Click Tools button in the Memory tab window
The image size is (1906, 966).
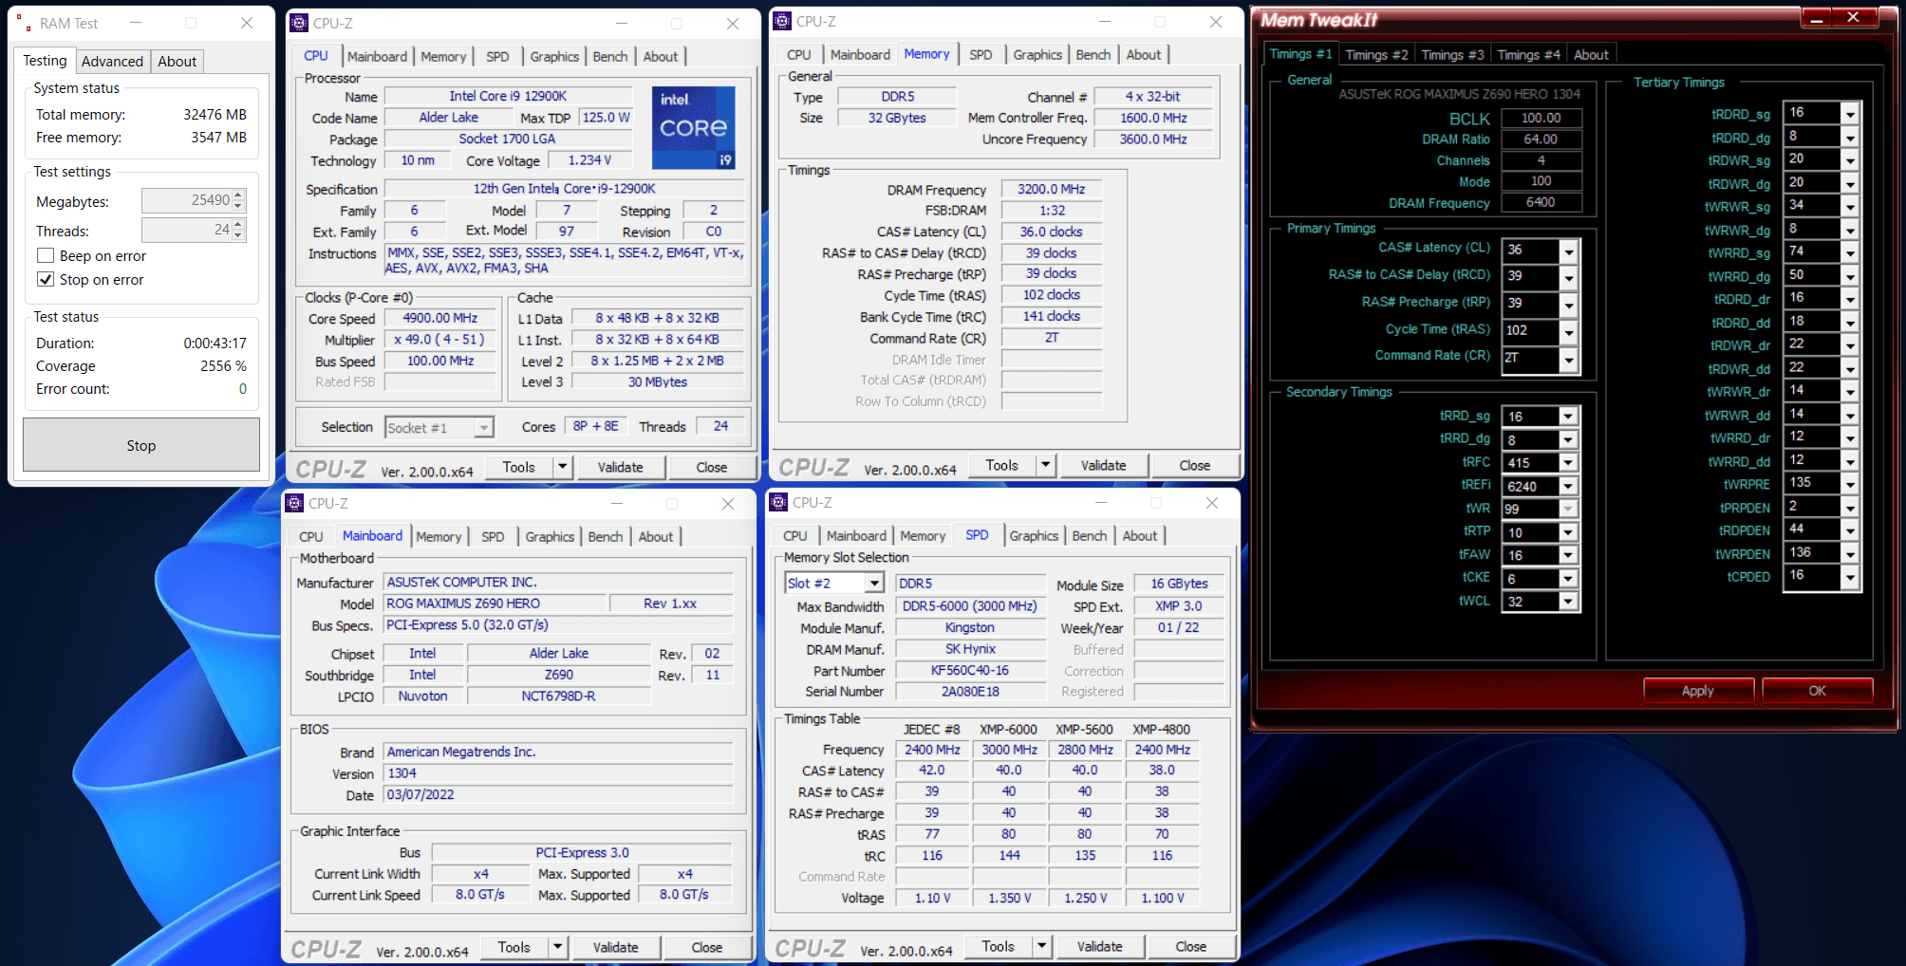tap(1002, 465)
